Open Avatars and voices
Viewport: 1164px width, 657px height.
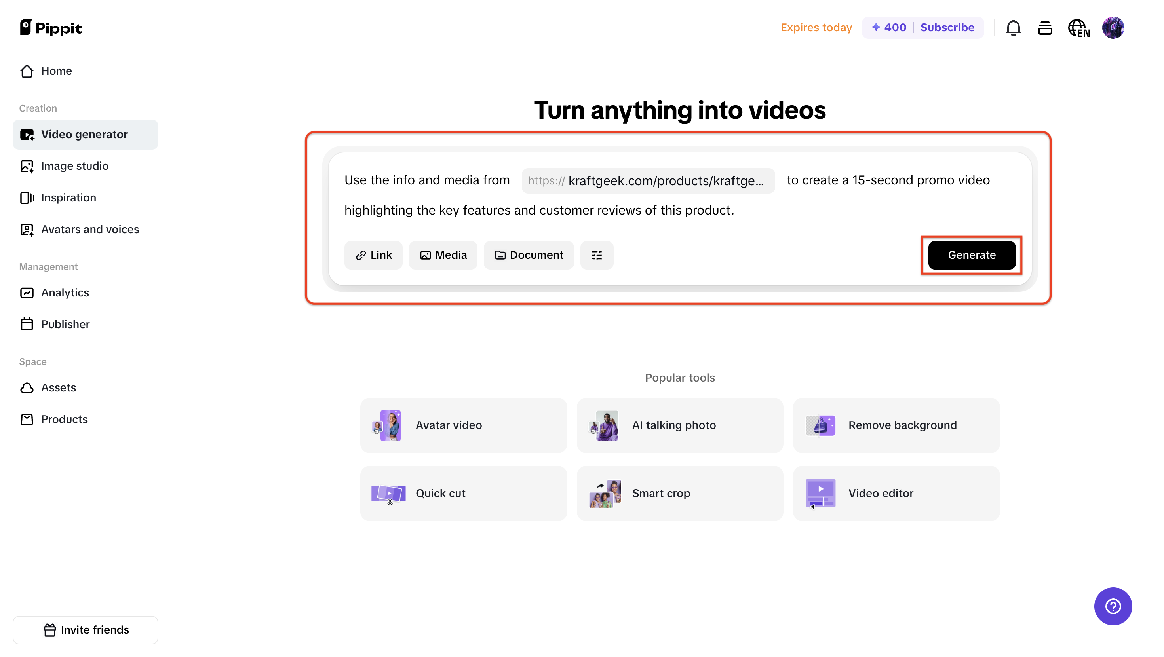click(x=90, y=229)
